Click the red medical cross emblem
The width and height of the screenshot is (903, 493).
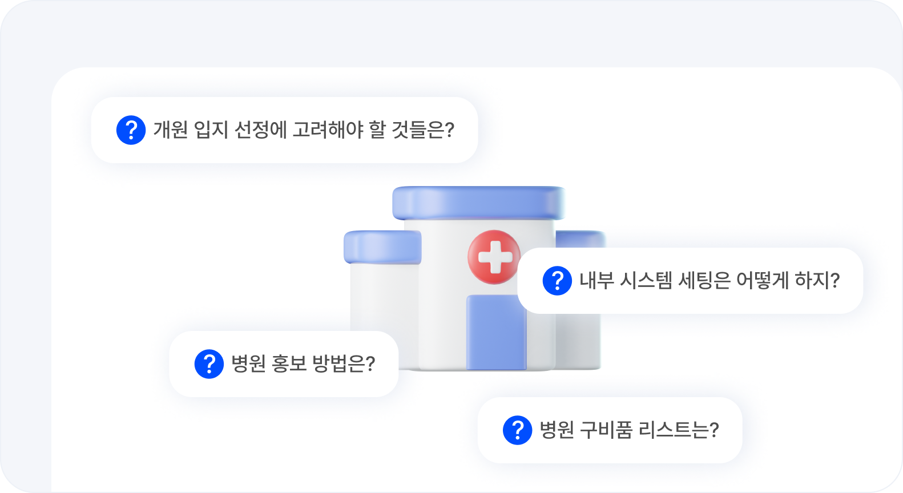pyautogui.click(x=493, y=257)
